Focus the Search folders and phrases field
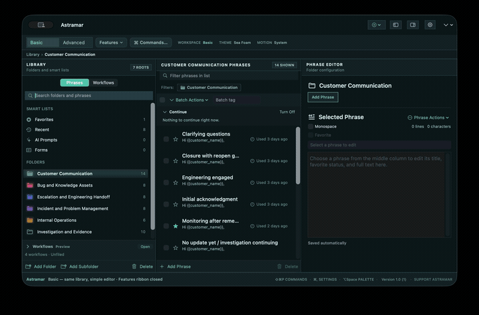Screen dimensions: 479x315 click(x=89, y=96)
